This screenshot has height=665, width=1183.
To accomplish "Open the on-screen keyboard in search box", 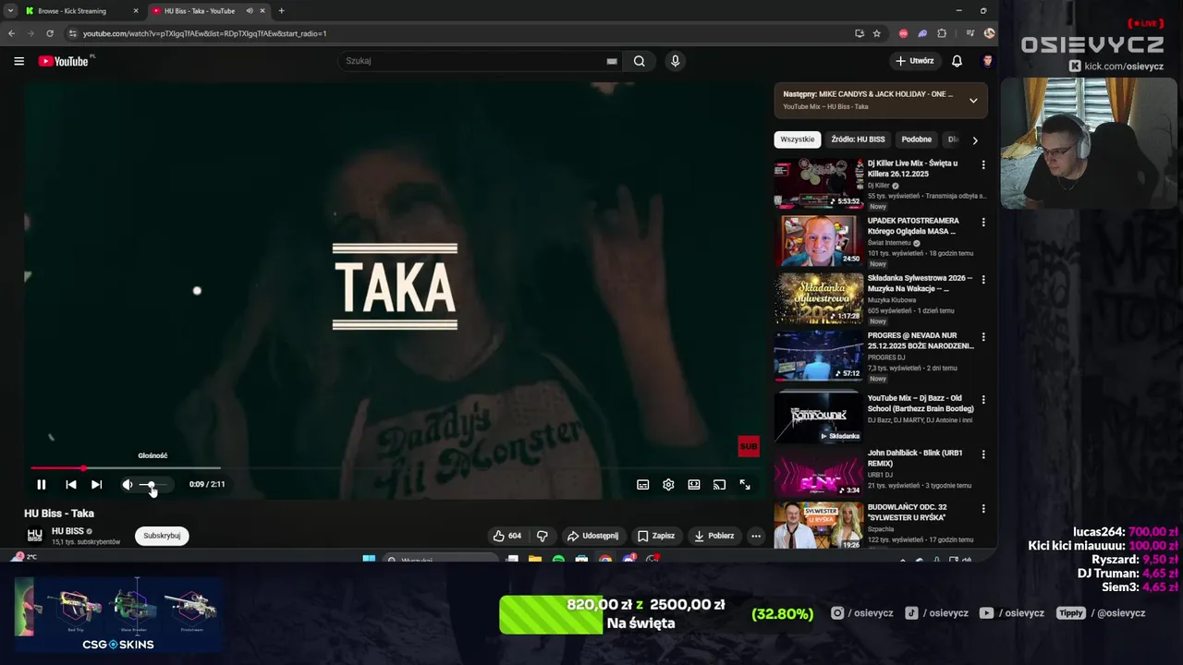I will tap(611, 61).
